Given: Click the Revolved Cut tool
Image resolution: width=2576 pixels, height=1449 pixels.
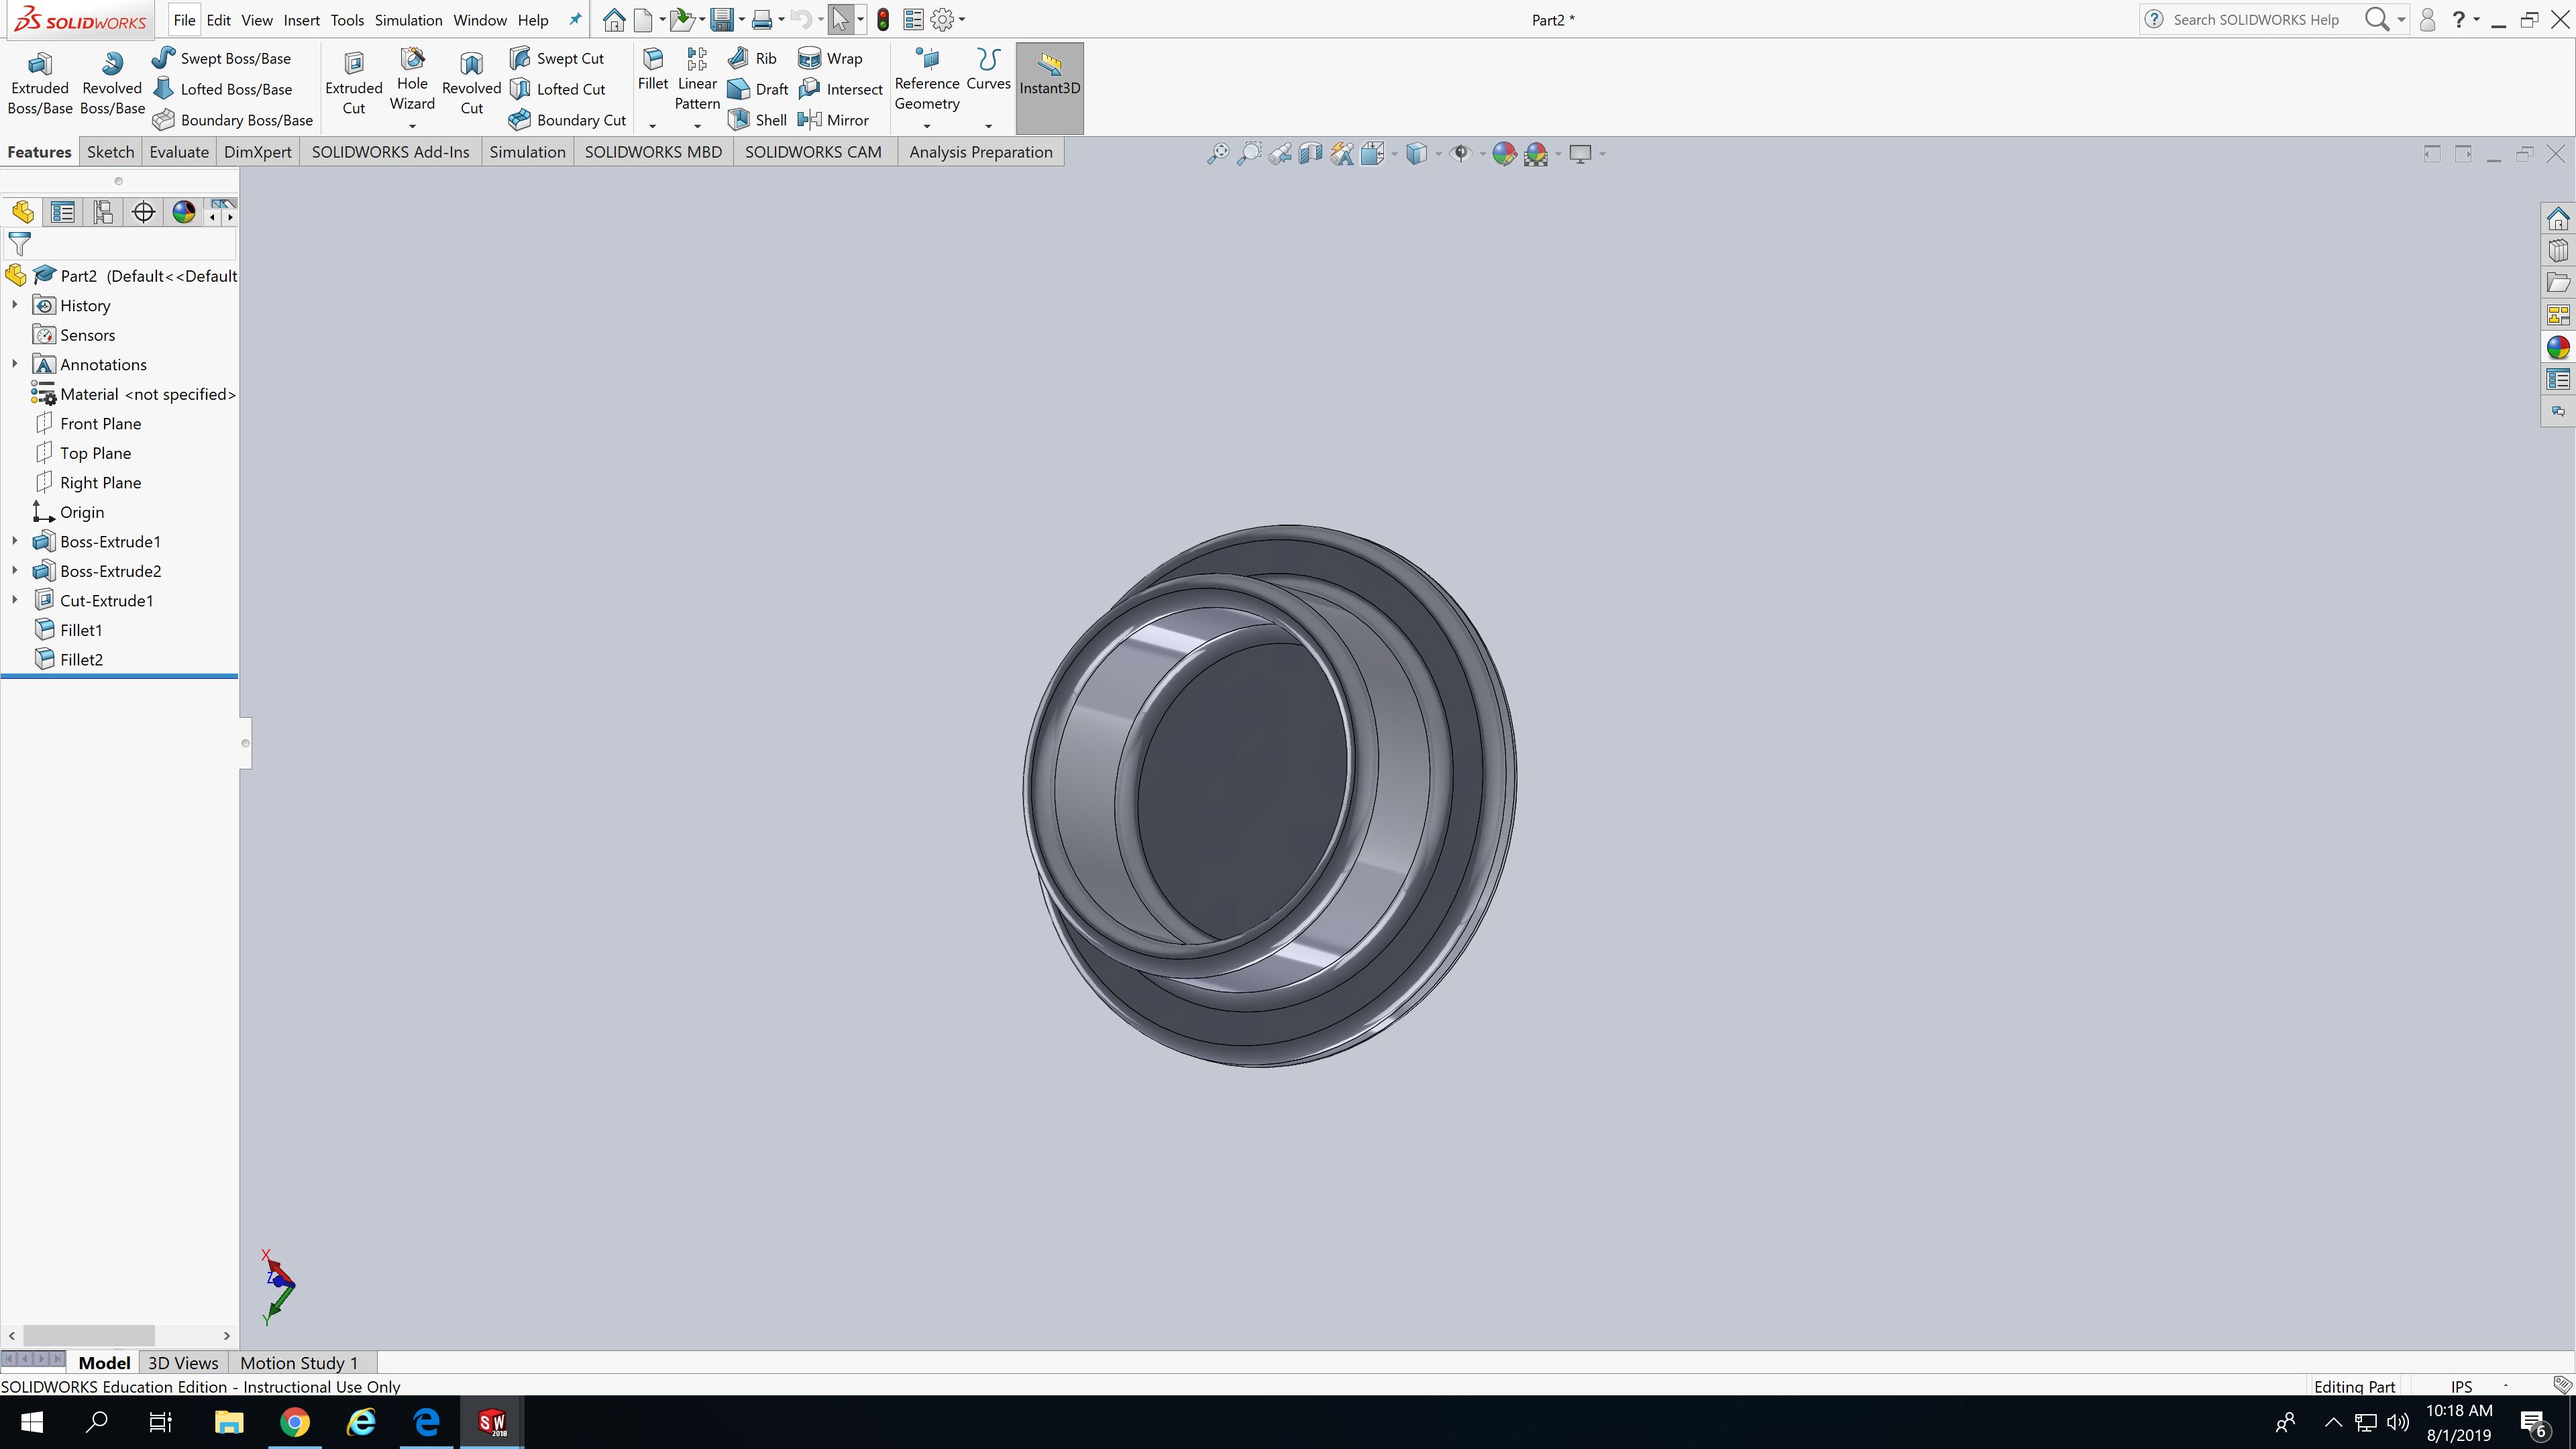Looking at the screenshot, I should pos(471,85).
